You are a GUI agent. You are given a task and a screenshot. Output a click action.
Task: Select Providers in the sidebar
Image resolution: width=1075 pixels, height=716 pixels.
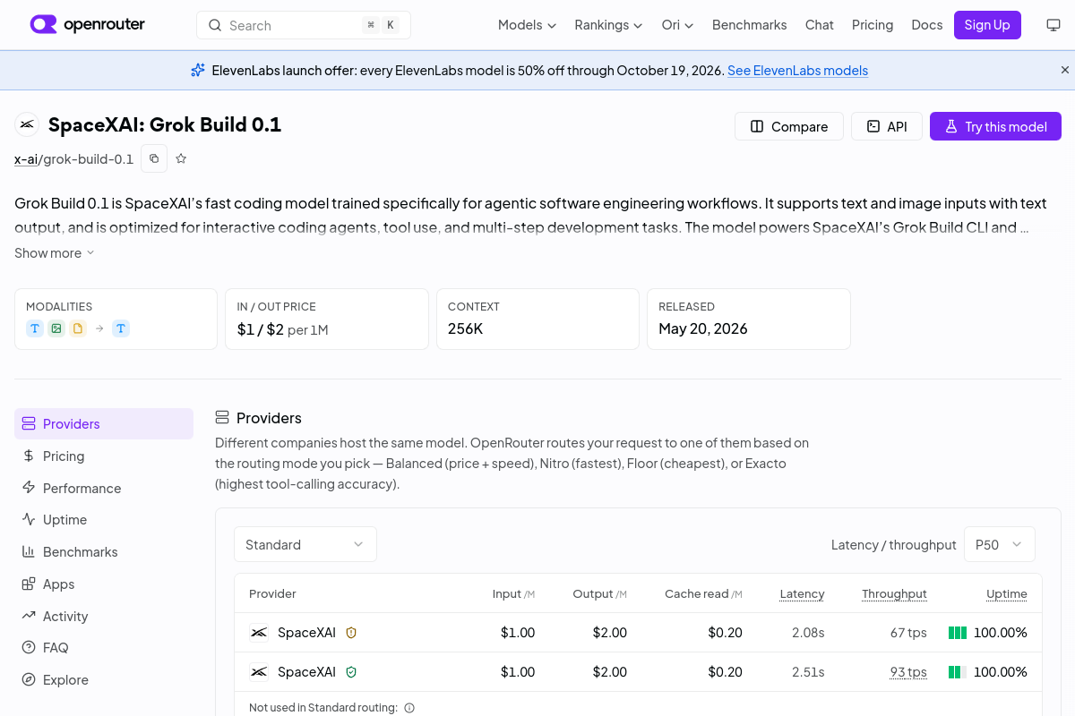coord(104,424)
